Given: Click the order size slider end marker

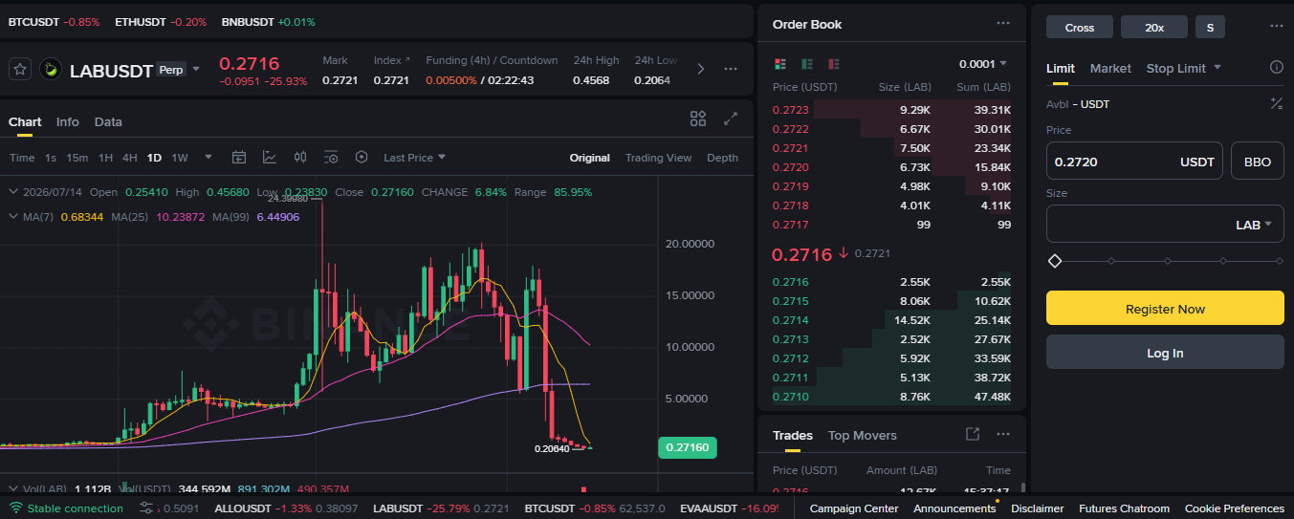Looking at the screenshot, I should pyautogui.click(x=1280, y=260).
